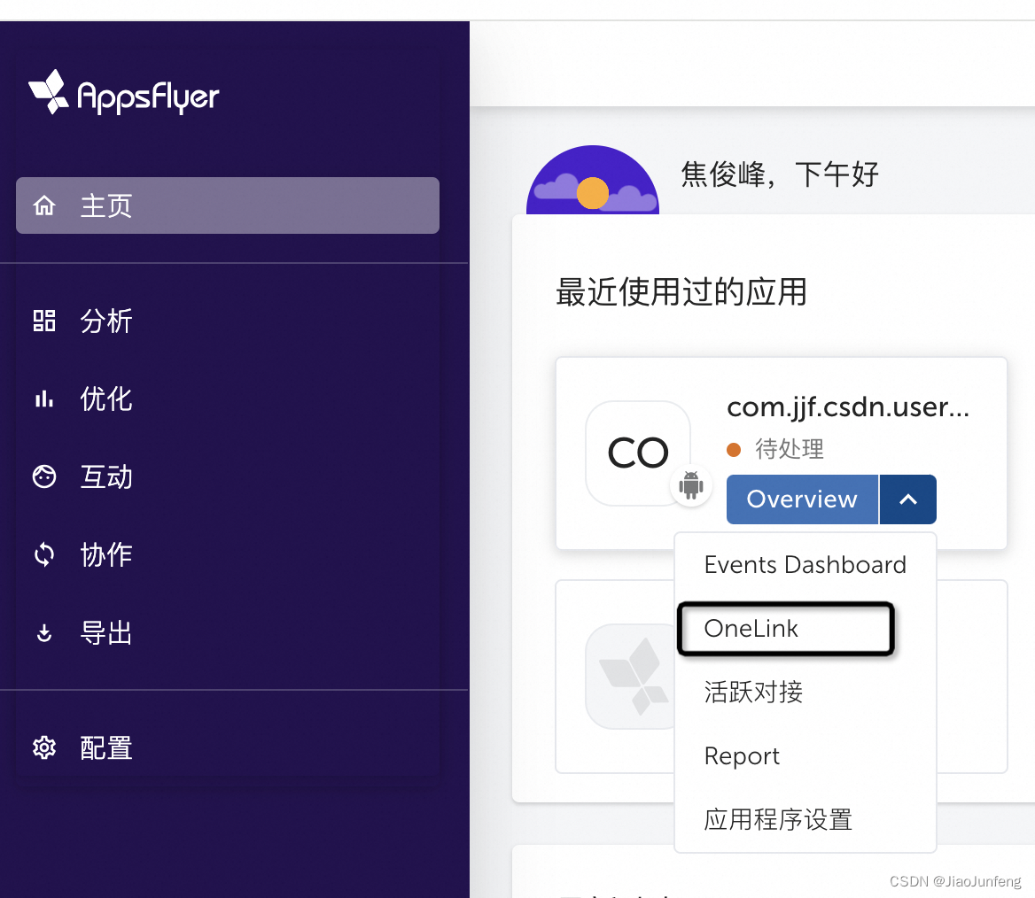The width and height of the screenshot is (1035, 898).
Task: Open the 分析 (Analytics) sidebar icon
Action: pos(43,321)
